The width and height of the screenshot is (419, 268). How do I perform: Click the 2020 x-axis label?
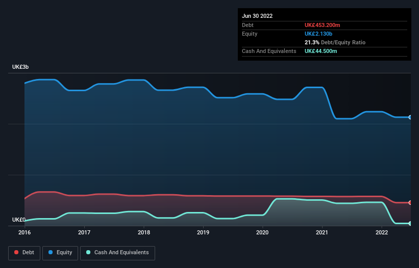(x=262, y=232)
